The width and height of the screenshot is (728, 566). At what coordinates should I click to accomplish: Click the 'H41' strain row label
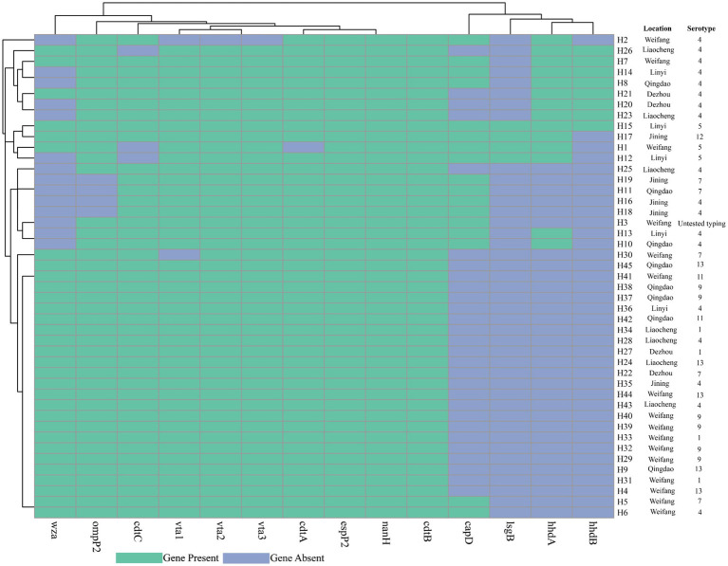(625, 276)
